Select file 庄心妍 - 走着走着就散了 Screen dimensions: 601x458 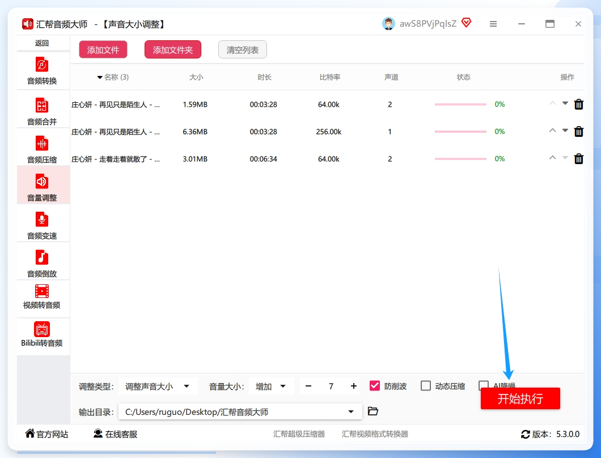click(x=116, y=159)
